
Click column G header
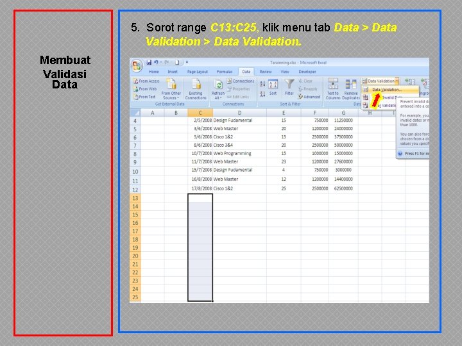(x=343, y=113)
